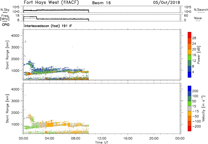The height and width of the screenshot is (144, 208).
Task: Click the 'N.Sky' legend label
Action: (5, 10)
